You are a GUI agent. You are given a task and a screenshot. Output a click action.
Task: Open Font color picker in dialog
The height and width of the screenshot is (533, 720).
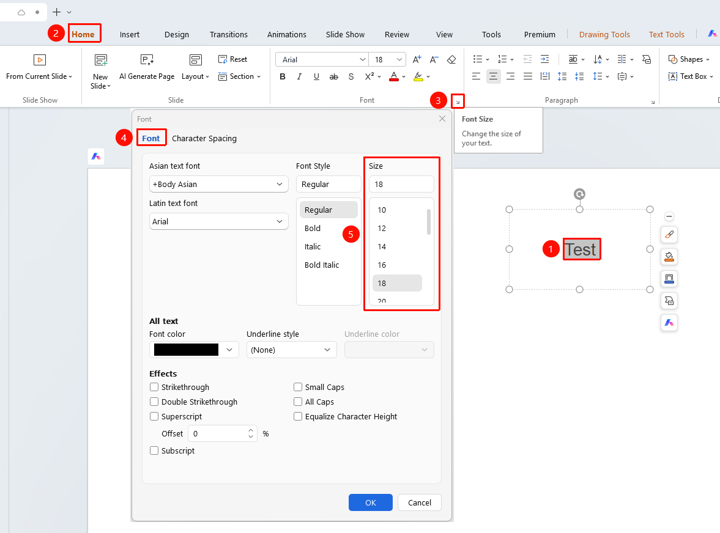194,350
